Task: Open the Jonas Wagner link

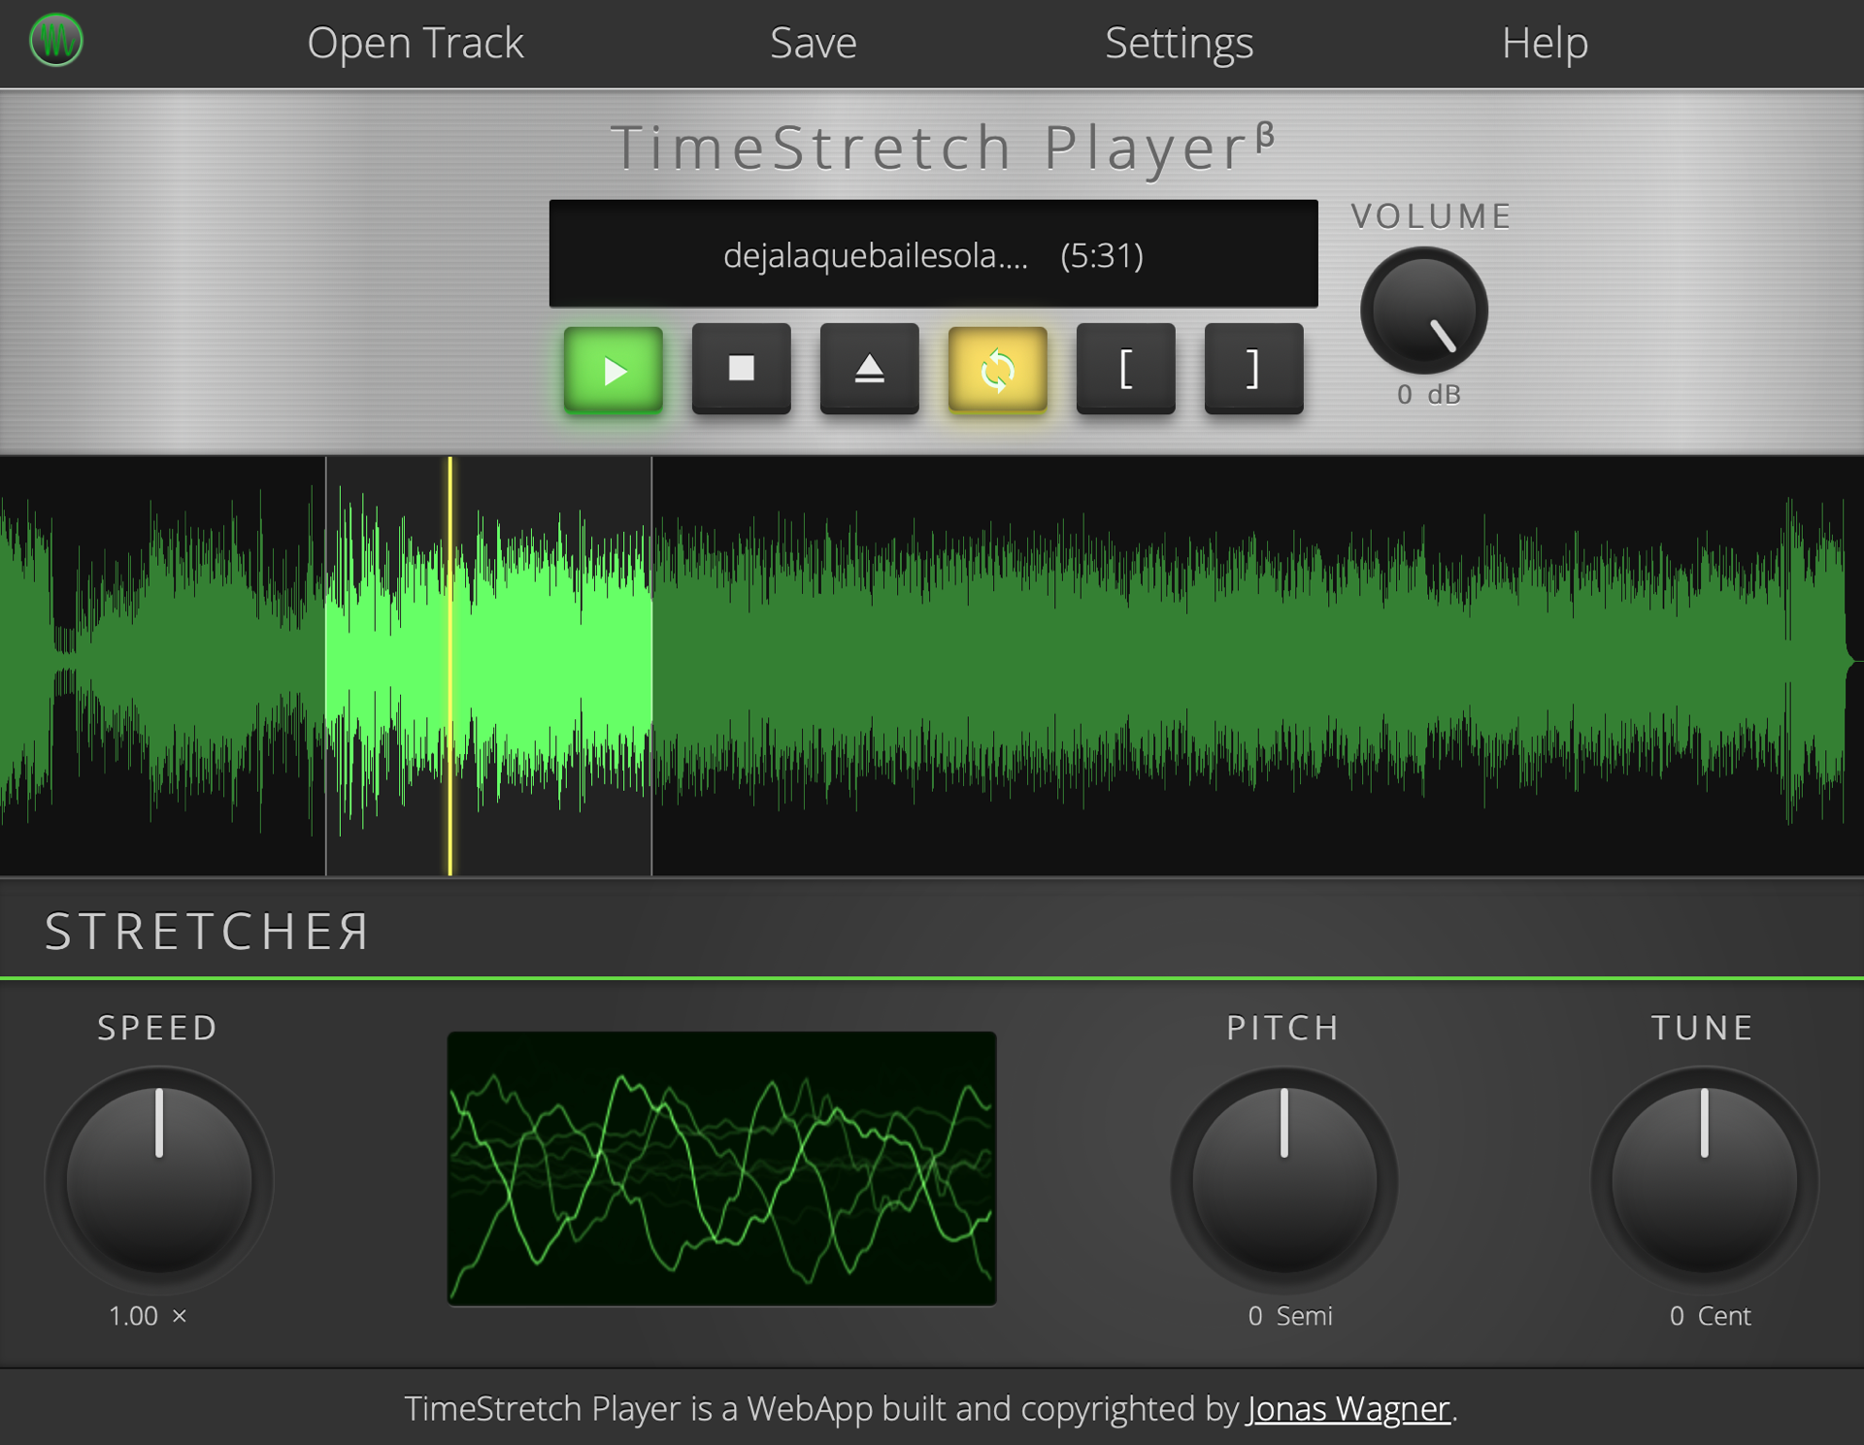Action: (1348, 1409)
